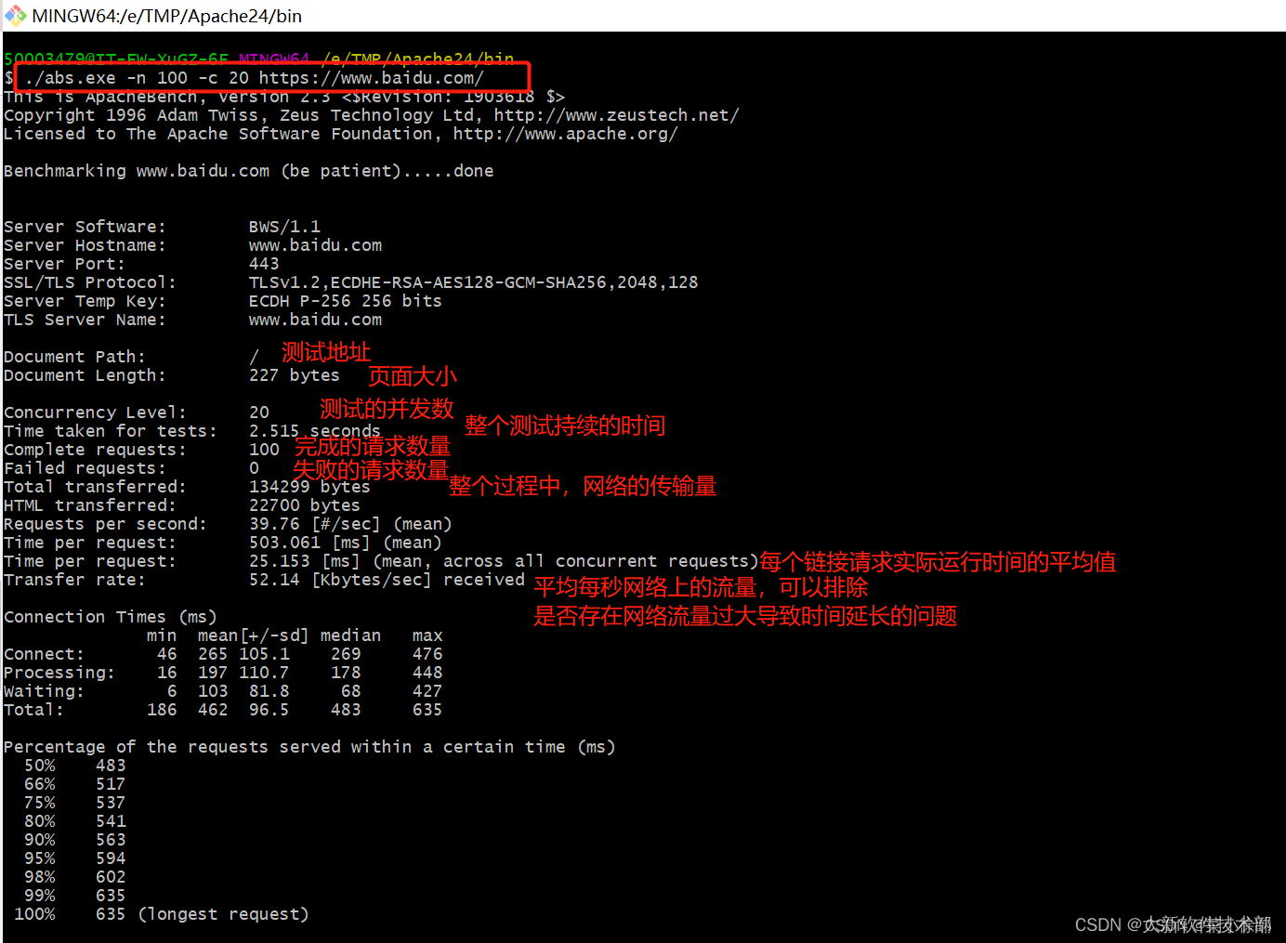This screenshot has height=943, width=1286.
Task: Click the https://www.baidu.com/ URL in the command
Action: click(x=372, y=78)
